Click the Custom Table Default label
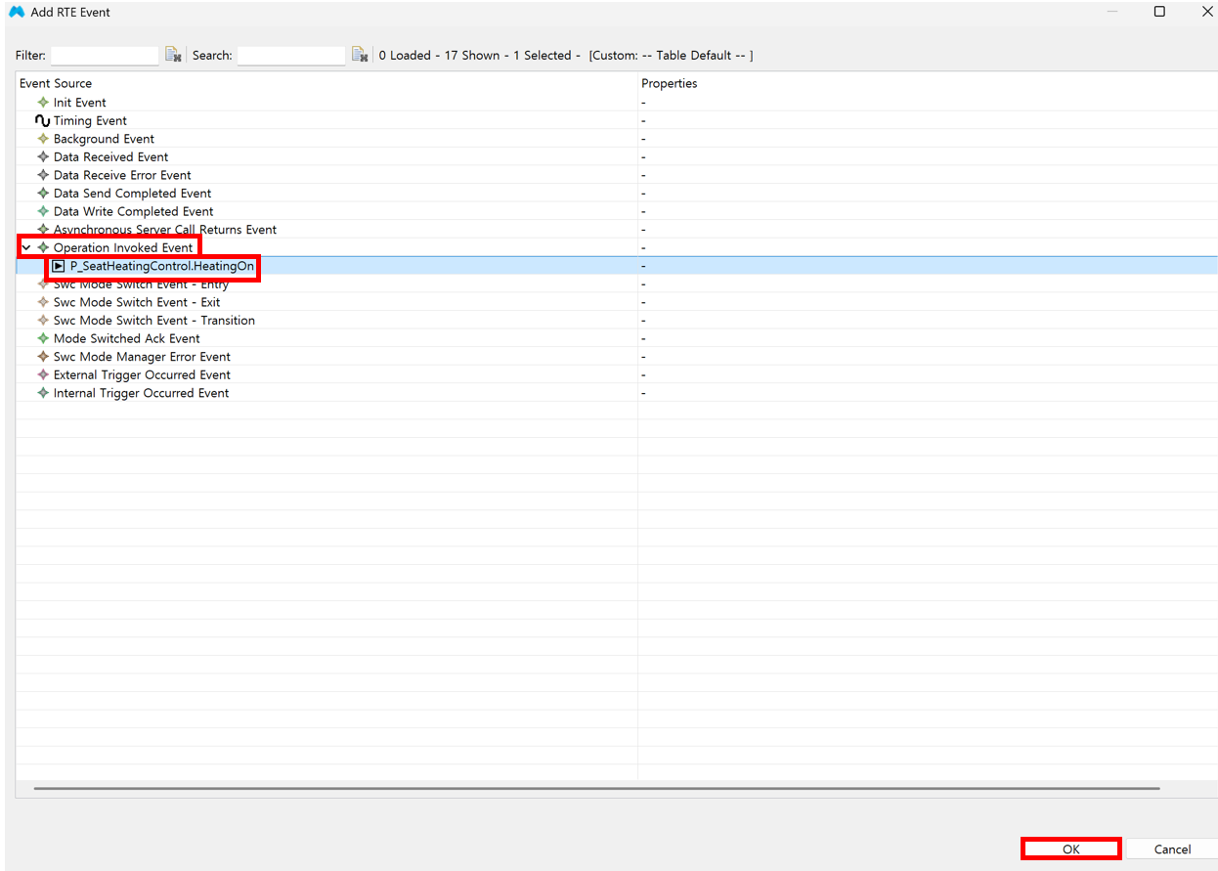This screenshot has width=1218, height=871. tap(671, 56)
